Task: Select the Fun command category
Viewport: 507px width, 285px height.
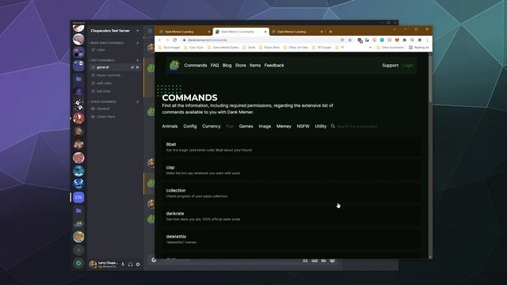Action: coord(230,127)
